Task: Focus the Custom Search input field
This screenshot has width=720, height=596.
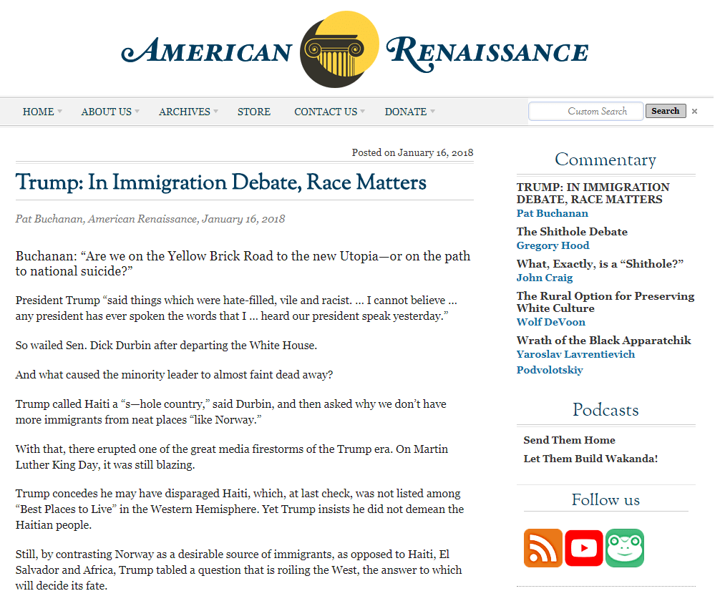Action: coord(585,112)
